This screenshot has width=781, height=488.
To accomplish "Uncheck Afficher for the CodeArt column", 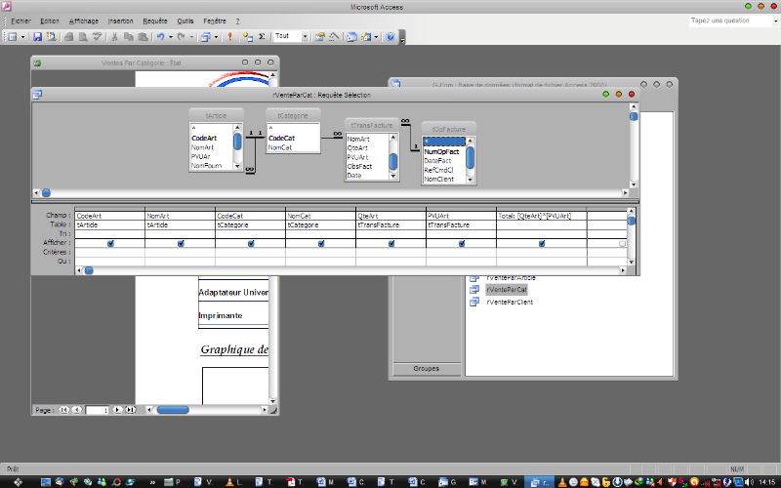I will click(x=110, y=244).
